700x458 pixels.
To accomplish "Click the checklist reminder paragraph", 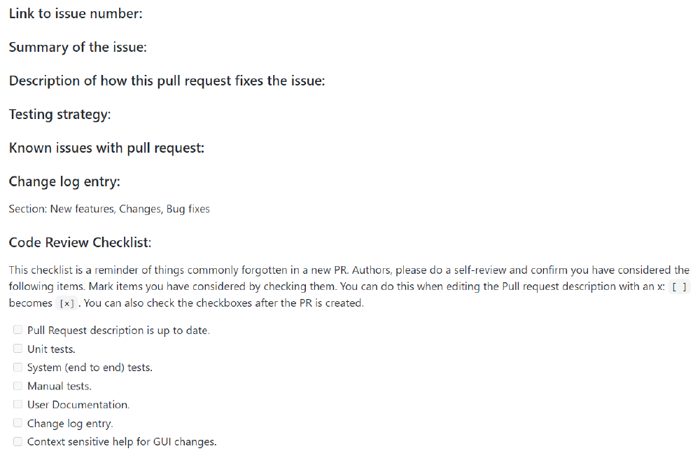I will [x=349, y=286].
